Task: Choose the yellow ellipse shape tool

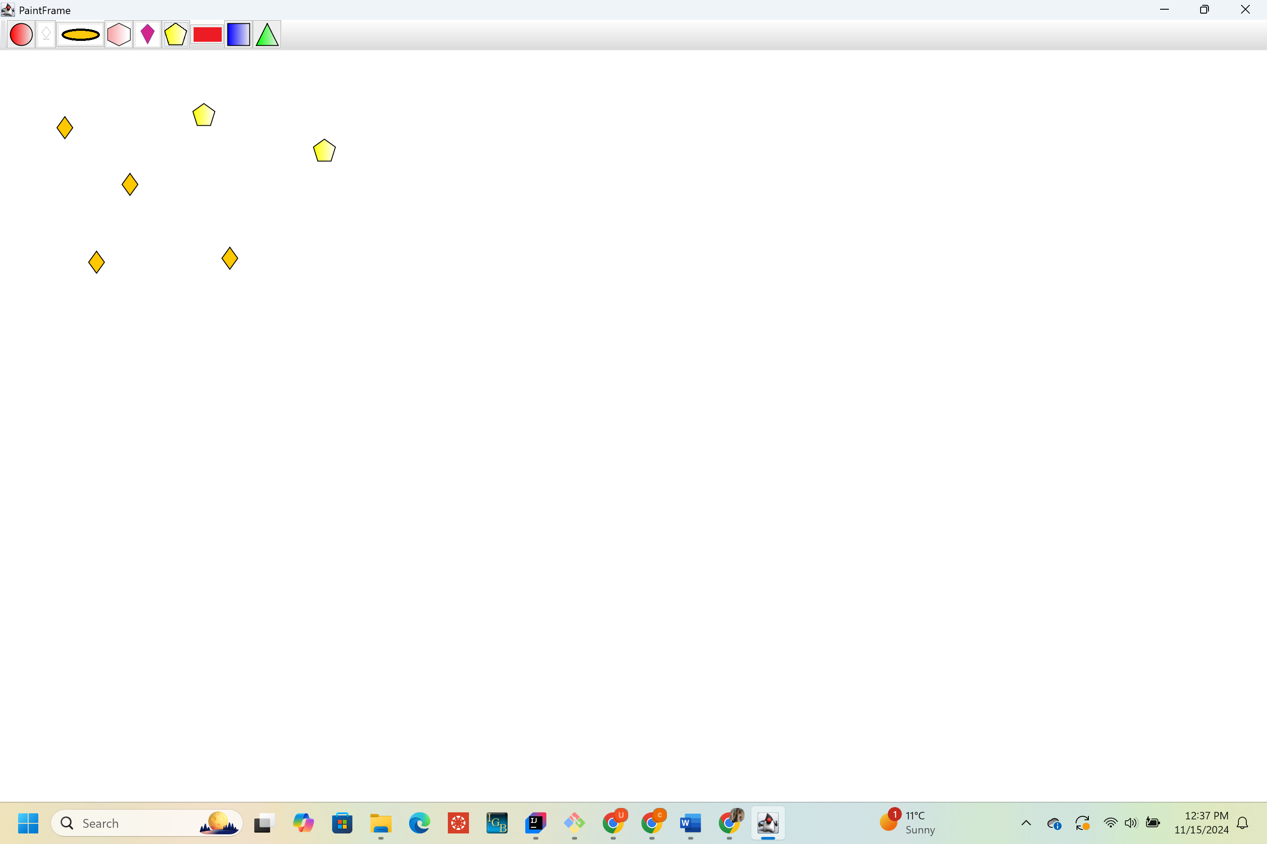Action: click(x=80, y=35)
